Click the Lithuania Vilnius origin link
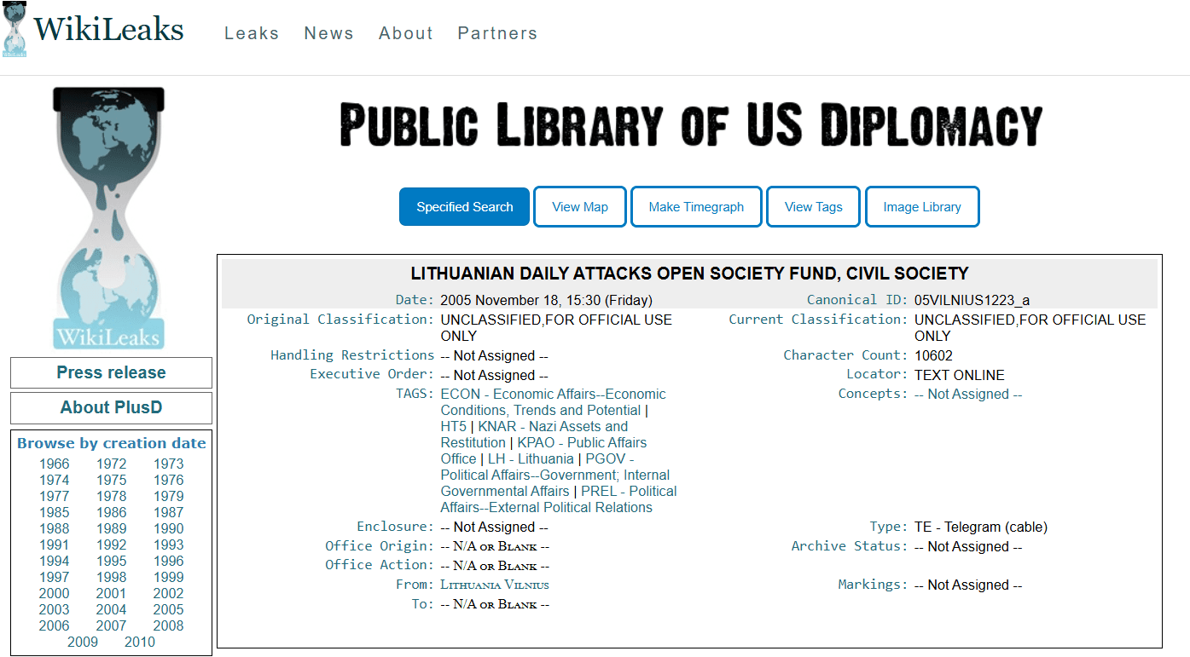1190x657 pixels. (x=495, y=585)
